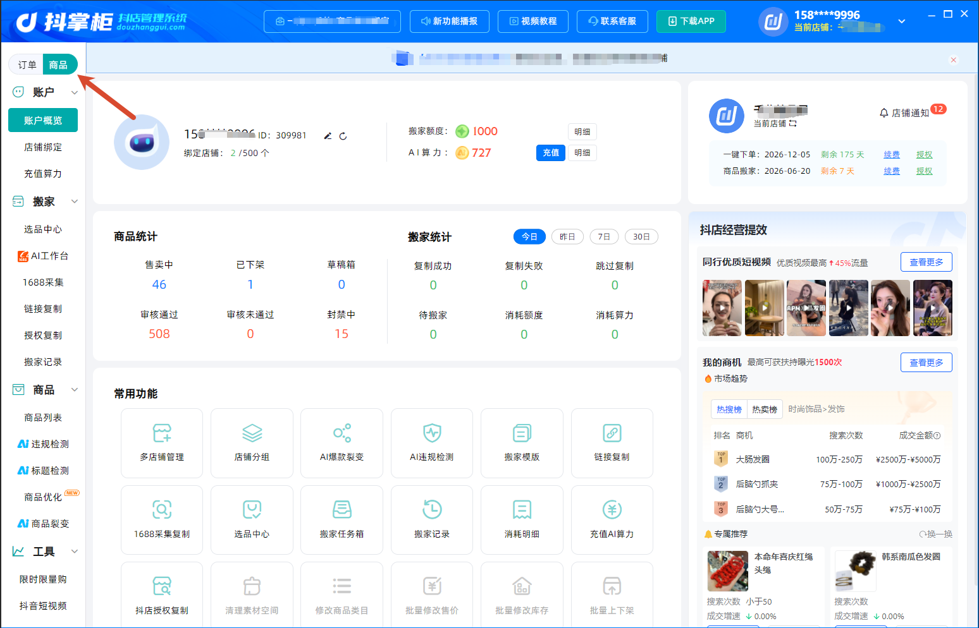Open AI工作台 in sidebar
The width and height of the screenshot is (979, 628).
point(43,256)
